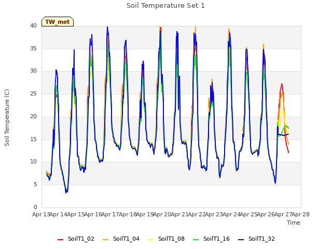Viewport: 332px width, 249px height.
Task: Click the Apr 28 x-axis tick label
Action: coord(301,214)
